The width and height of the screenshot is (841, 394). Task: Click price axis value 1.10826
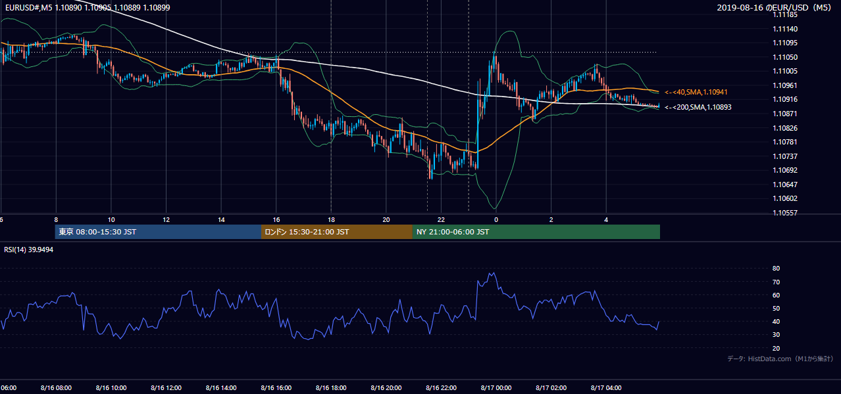pos(785,128)
